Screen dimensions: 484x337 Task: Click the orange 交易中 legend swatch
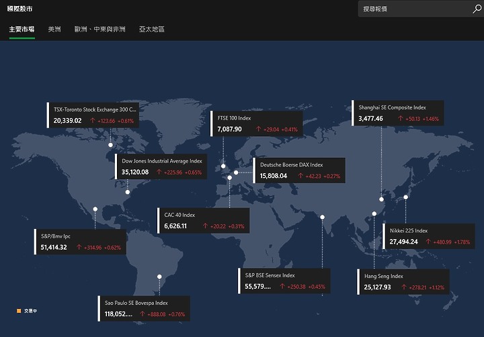tap(19, 311)
